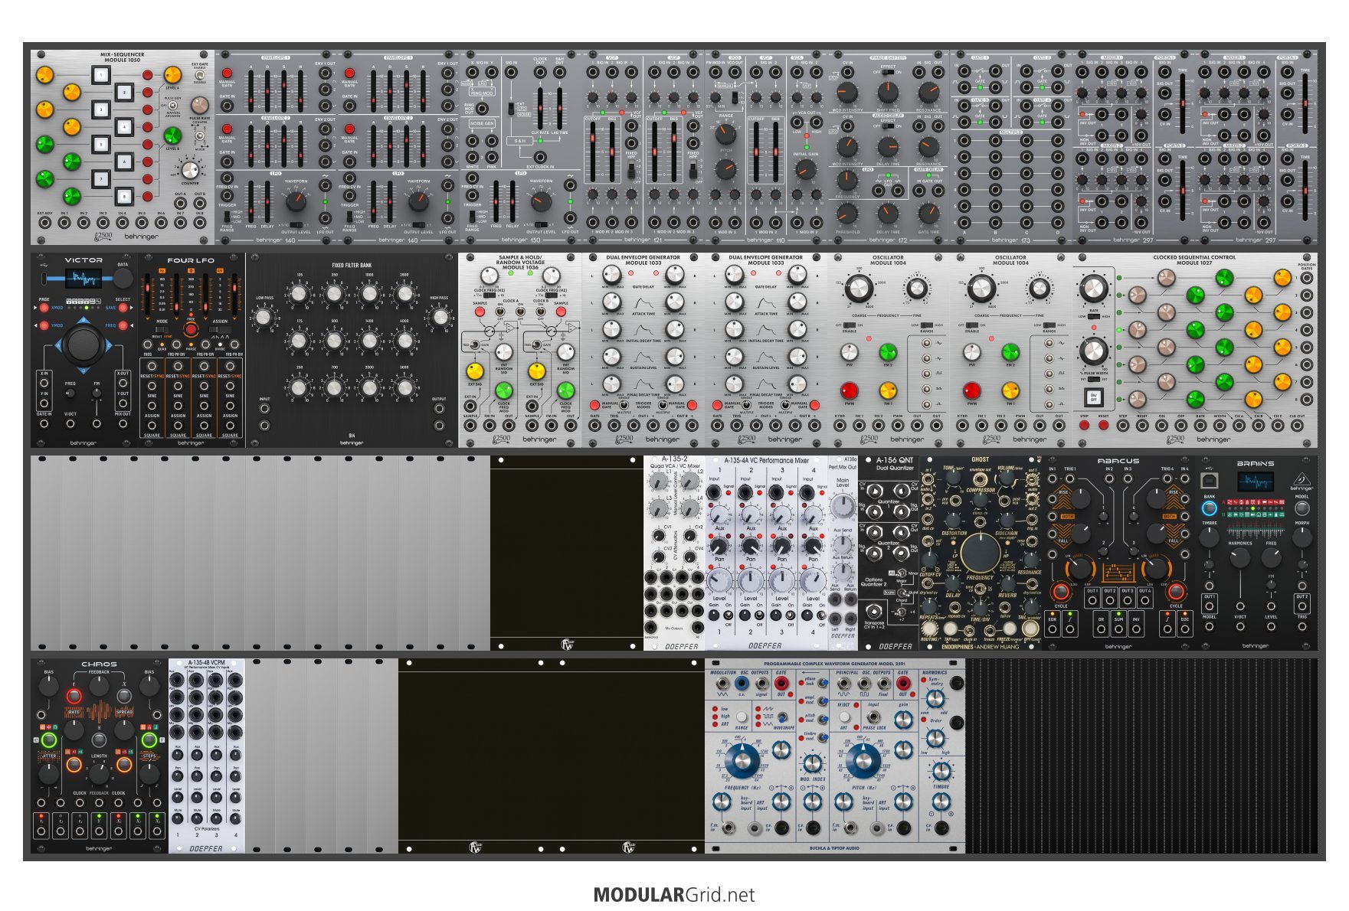Click the TIMBRE knob on Brains
Viewport: 1349px width, 911px height.
[1210, 537]
